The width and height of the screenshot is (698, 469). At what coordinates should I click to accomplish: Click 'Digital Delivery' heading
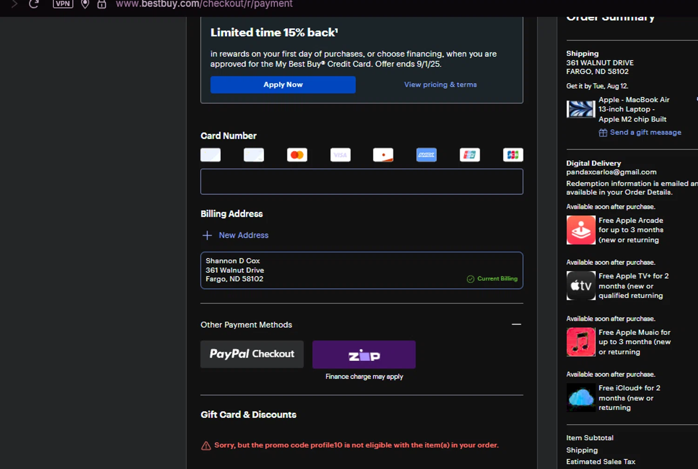click(x=593, y=163)
